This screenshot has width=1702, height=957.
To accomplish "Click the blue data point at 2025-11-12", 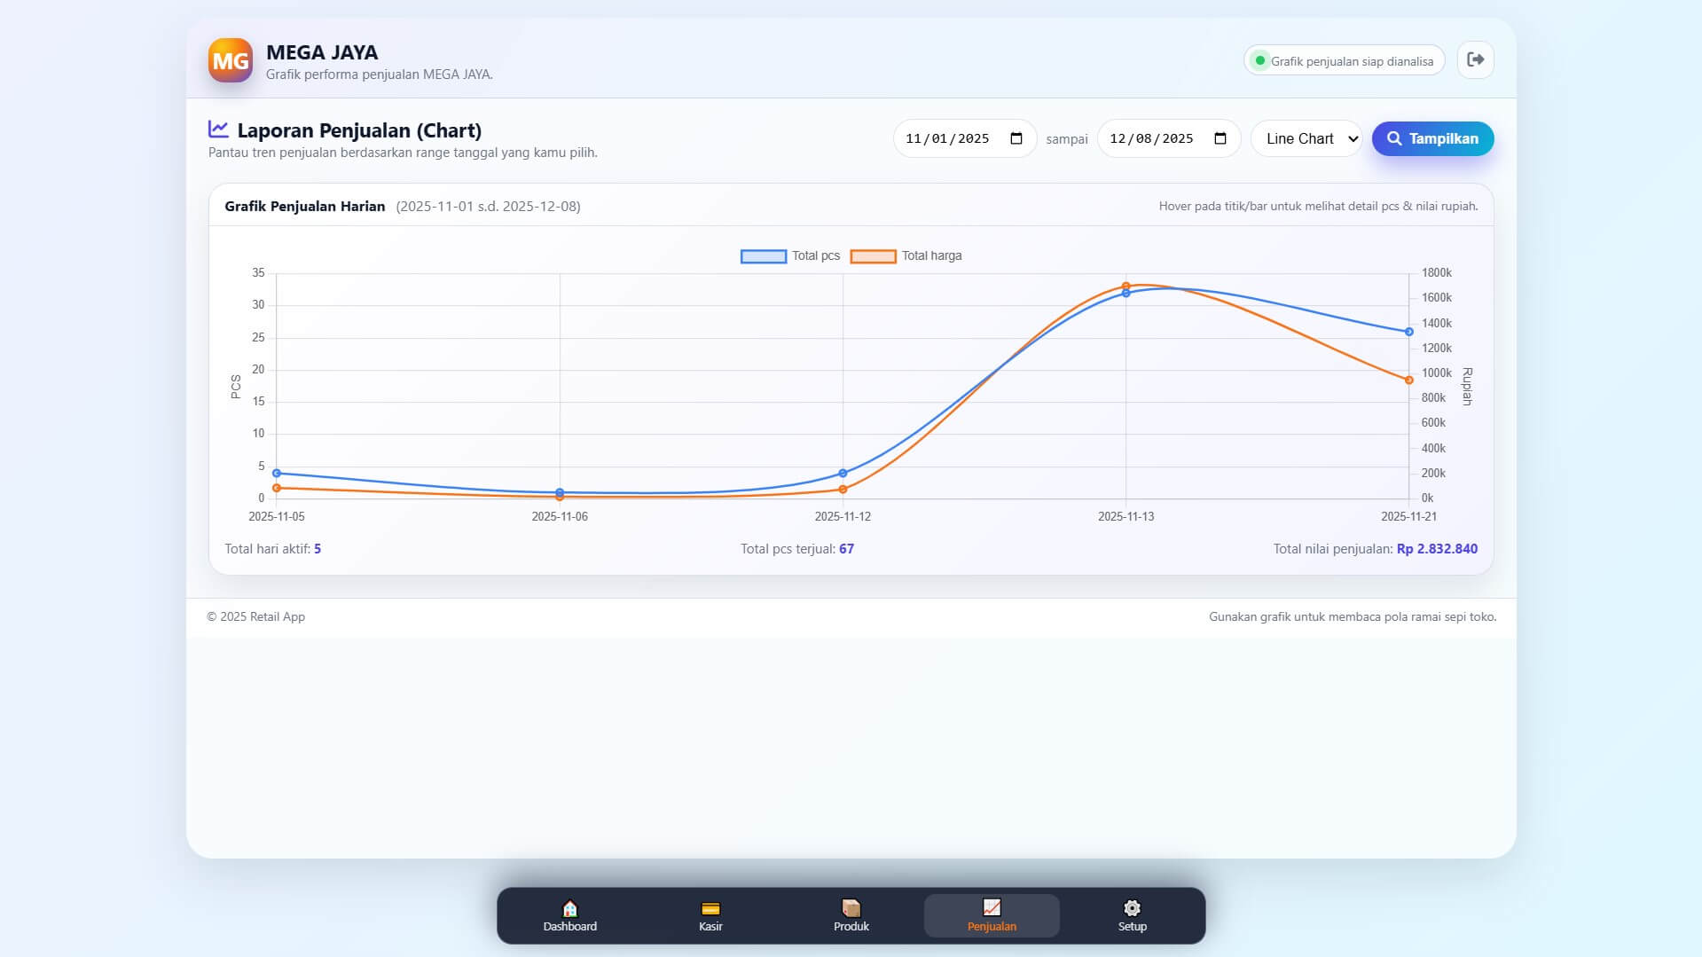I will pyautogui.click(x=843, y=474).
